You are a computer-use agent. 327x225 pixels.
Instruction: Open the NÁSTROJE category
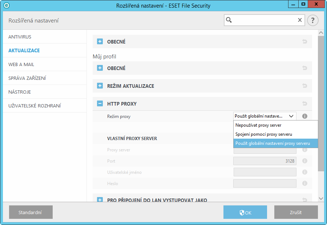pos(45,92)
